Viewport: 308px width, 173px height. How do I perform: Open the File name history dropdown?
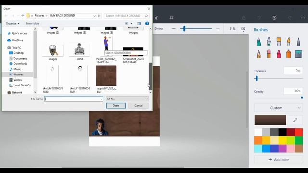(101, 99)
